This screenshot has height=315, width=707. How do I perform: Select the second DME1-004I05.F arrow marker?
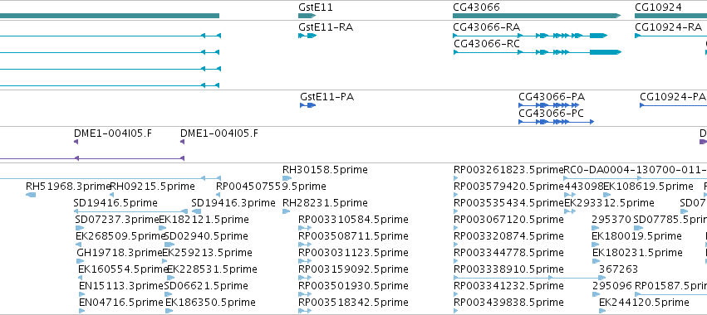[182, 142]
